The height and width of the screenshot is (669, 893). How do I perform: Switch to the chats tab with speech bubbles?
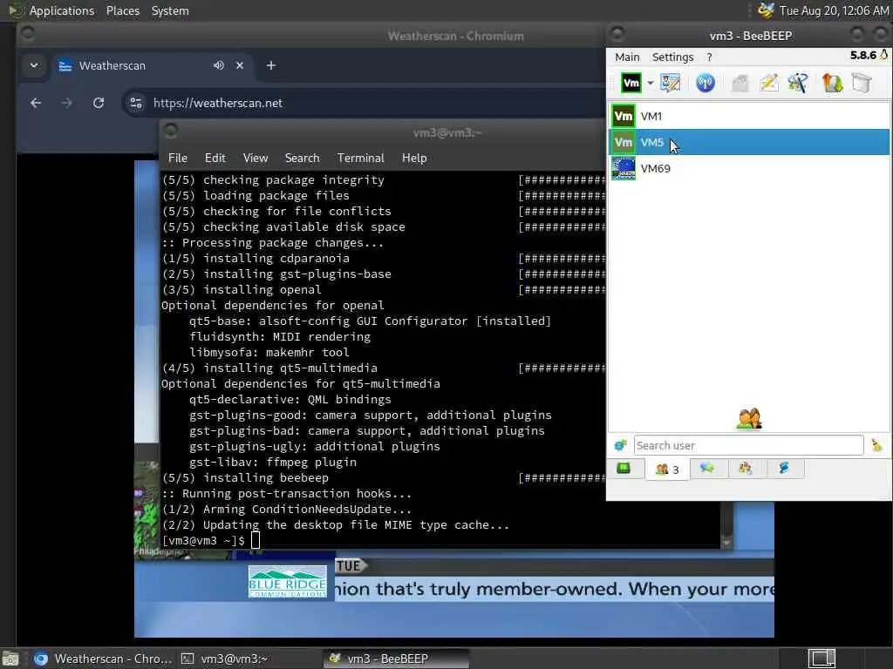[707, 468]
